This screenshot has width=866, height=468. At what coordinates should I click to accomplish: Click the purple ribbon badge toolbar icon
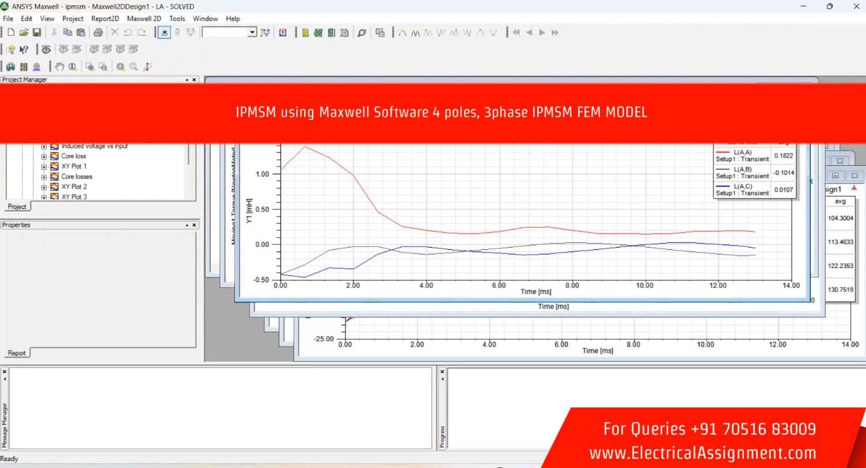(37, 67)
